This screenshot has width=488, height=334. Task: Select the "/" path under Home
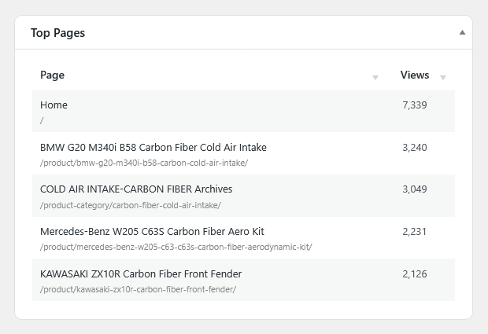point(42,120)
